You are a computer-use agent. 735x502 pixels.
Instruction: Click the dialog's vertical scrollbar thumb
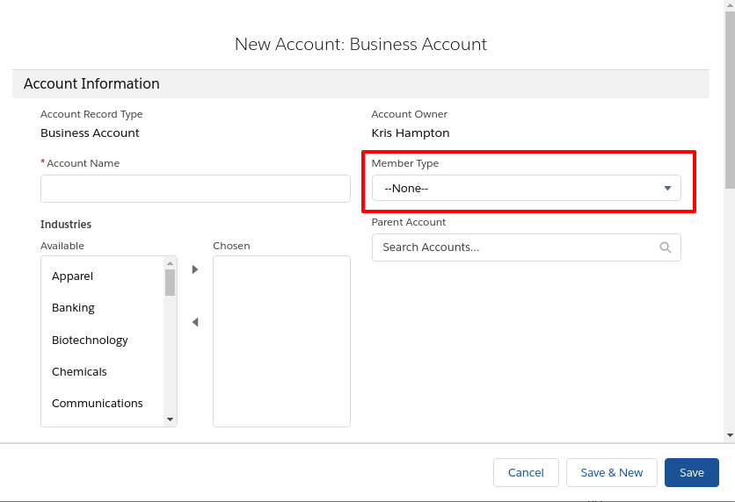[x=730, y=100]
